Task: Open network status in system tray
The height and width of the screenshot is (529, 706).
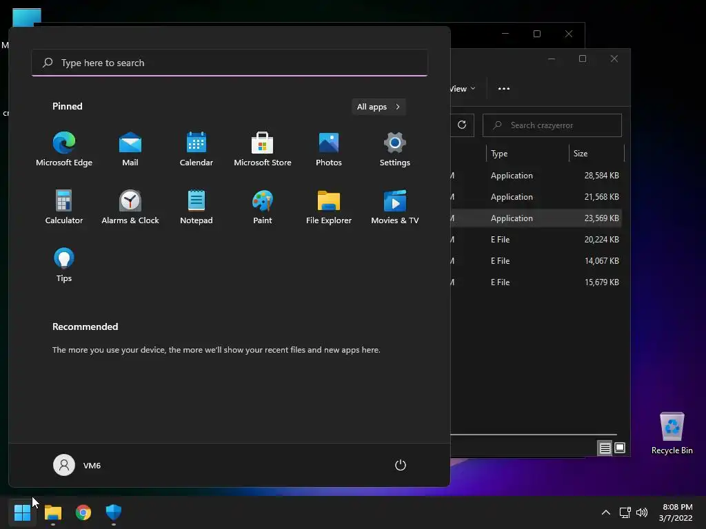Action: click(625, 512)
